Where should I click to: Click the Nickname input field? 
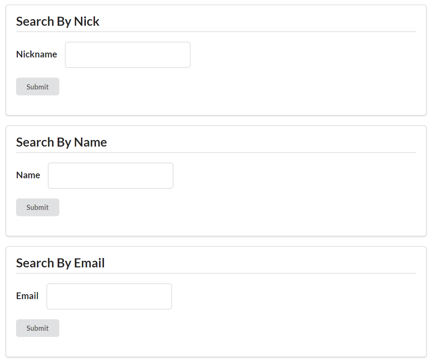coord(128,55)
